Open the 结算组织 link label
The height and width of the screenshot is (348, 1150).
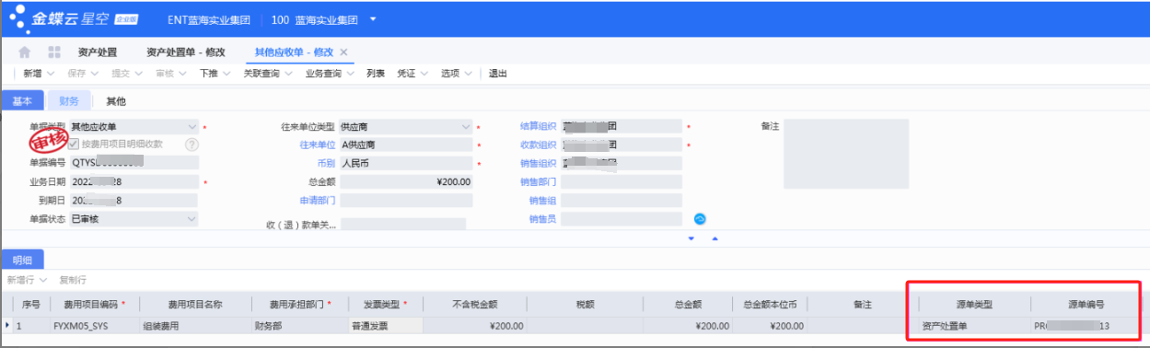tap(538, 126)
